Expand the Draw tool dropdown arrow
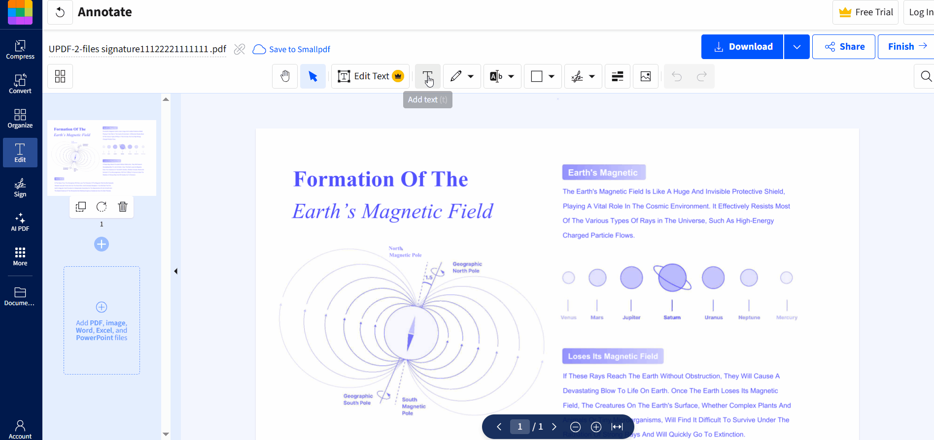The image size is (934, 440). [471, 76]
